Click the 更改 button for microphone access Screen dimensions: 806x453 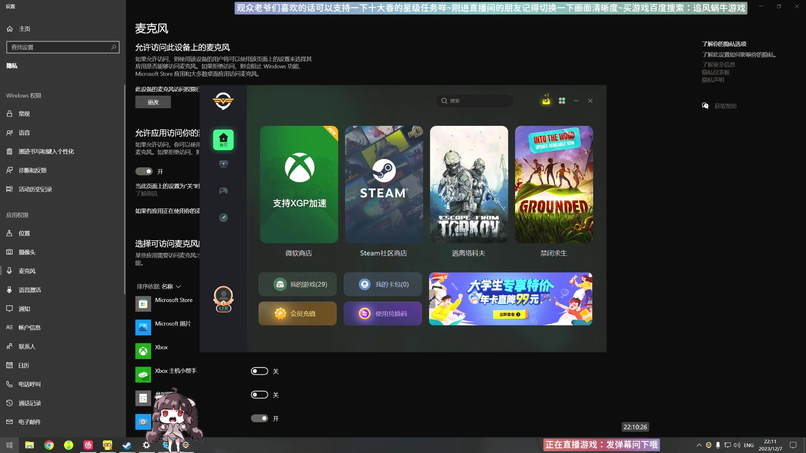pos(153,102)
